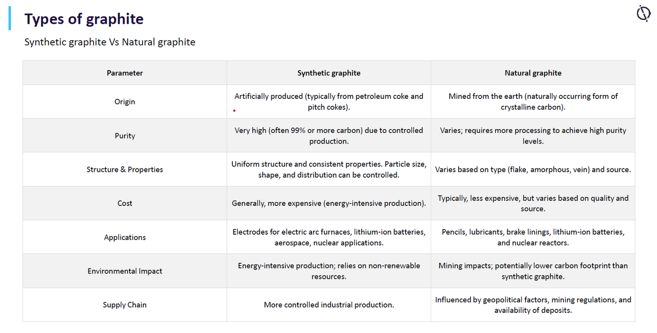657x333 pixels.
Task: Select the "Cost" row label cell
Action: pos(125,203)
